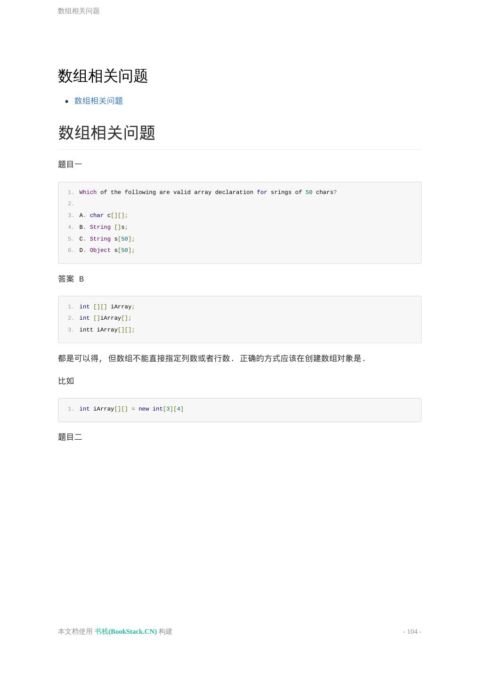Click code line 'B. String []s;'
Image resolution: width=480 pixels, height=678 pixels.
[104, 227]
